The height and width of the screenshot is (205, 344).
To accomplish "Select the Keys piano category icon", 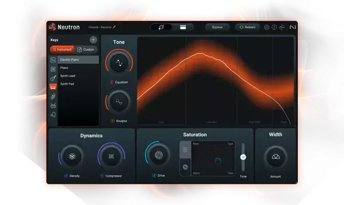I will tap(53, 87).
